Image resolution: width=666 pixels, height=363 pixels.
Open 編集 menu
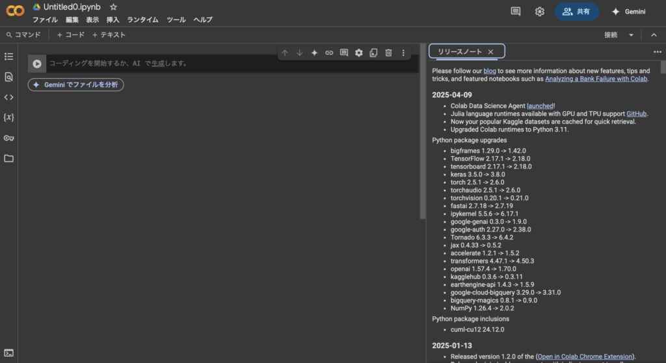pyautogui.click(x=72, y=20)
